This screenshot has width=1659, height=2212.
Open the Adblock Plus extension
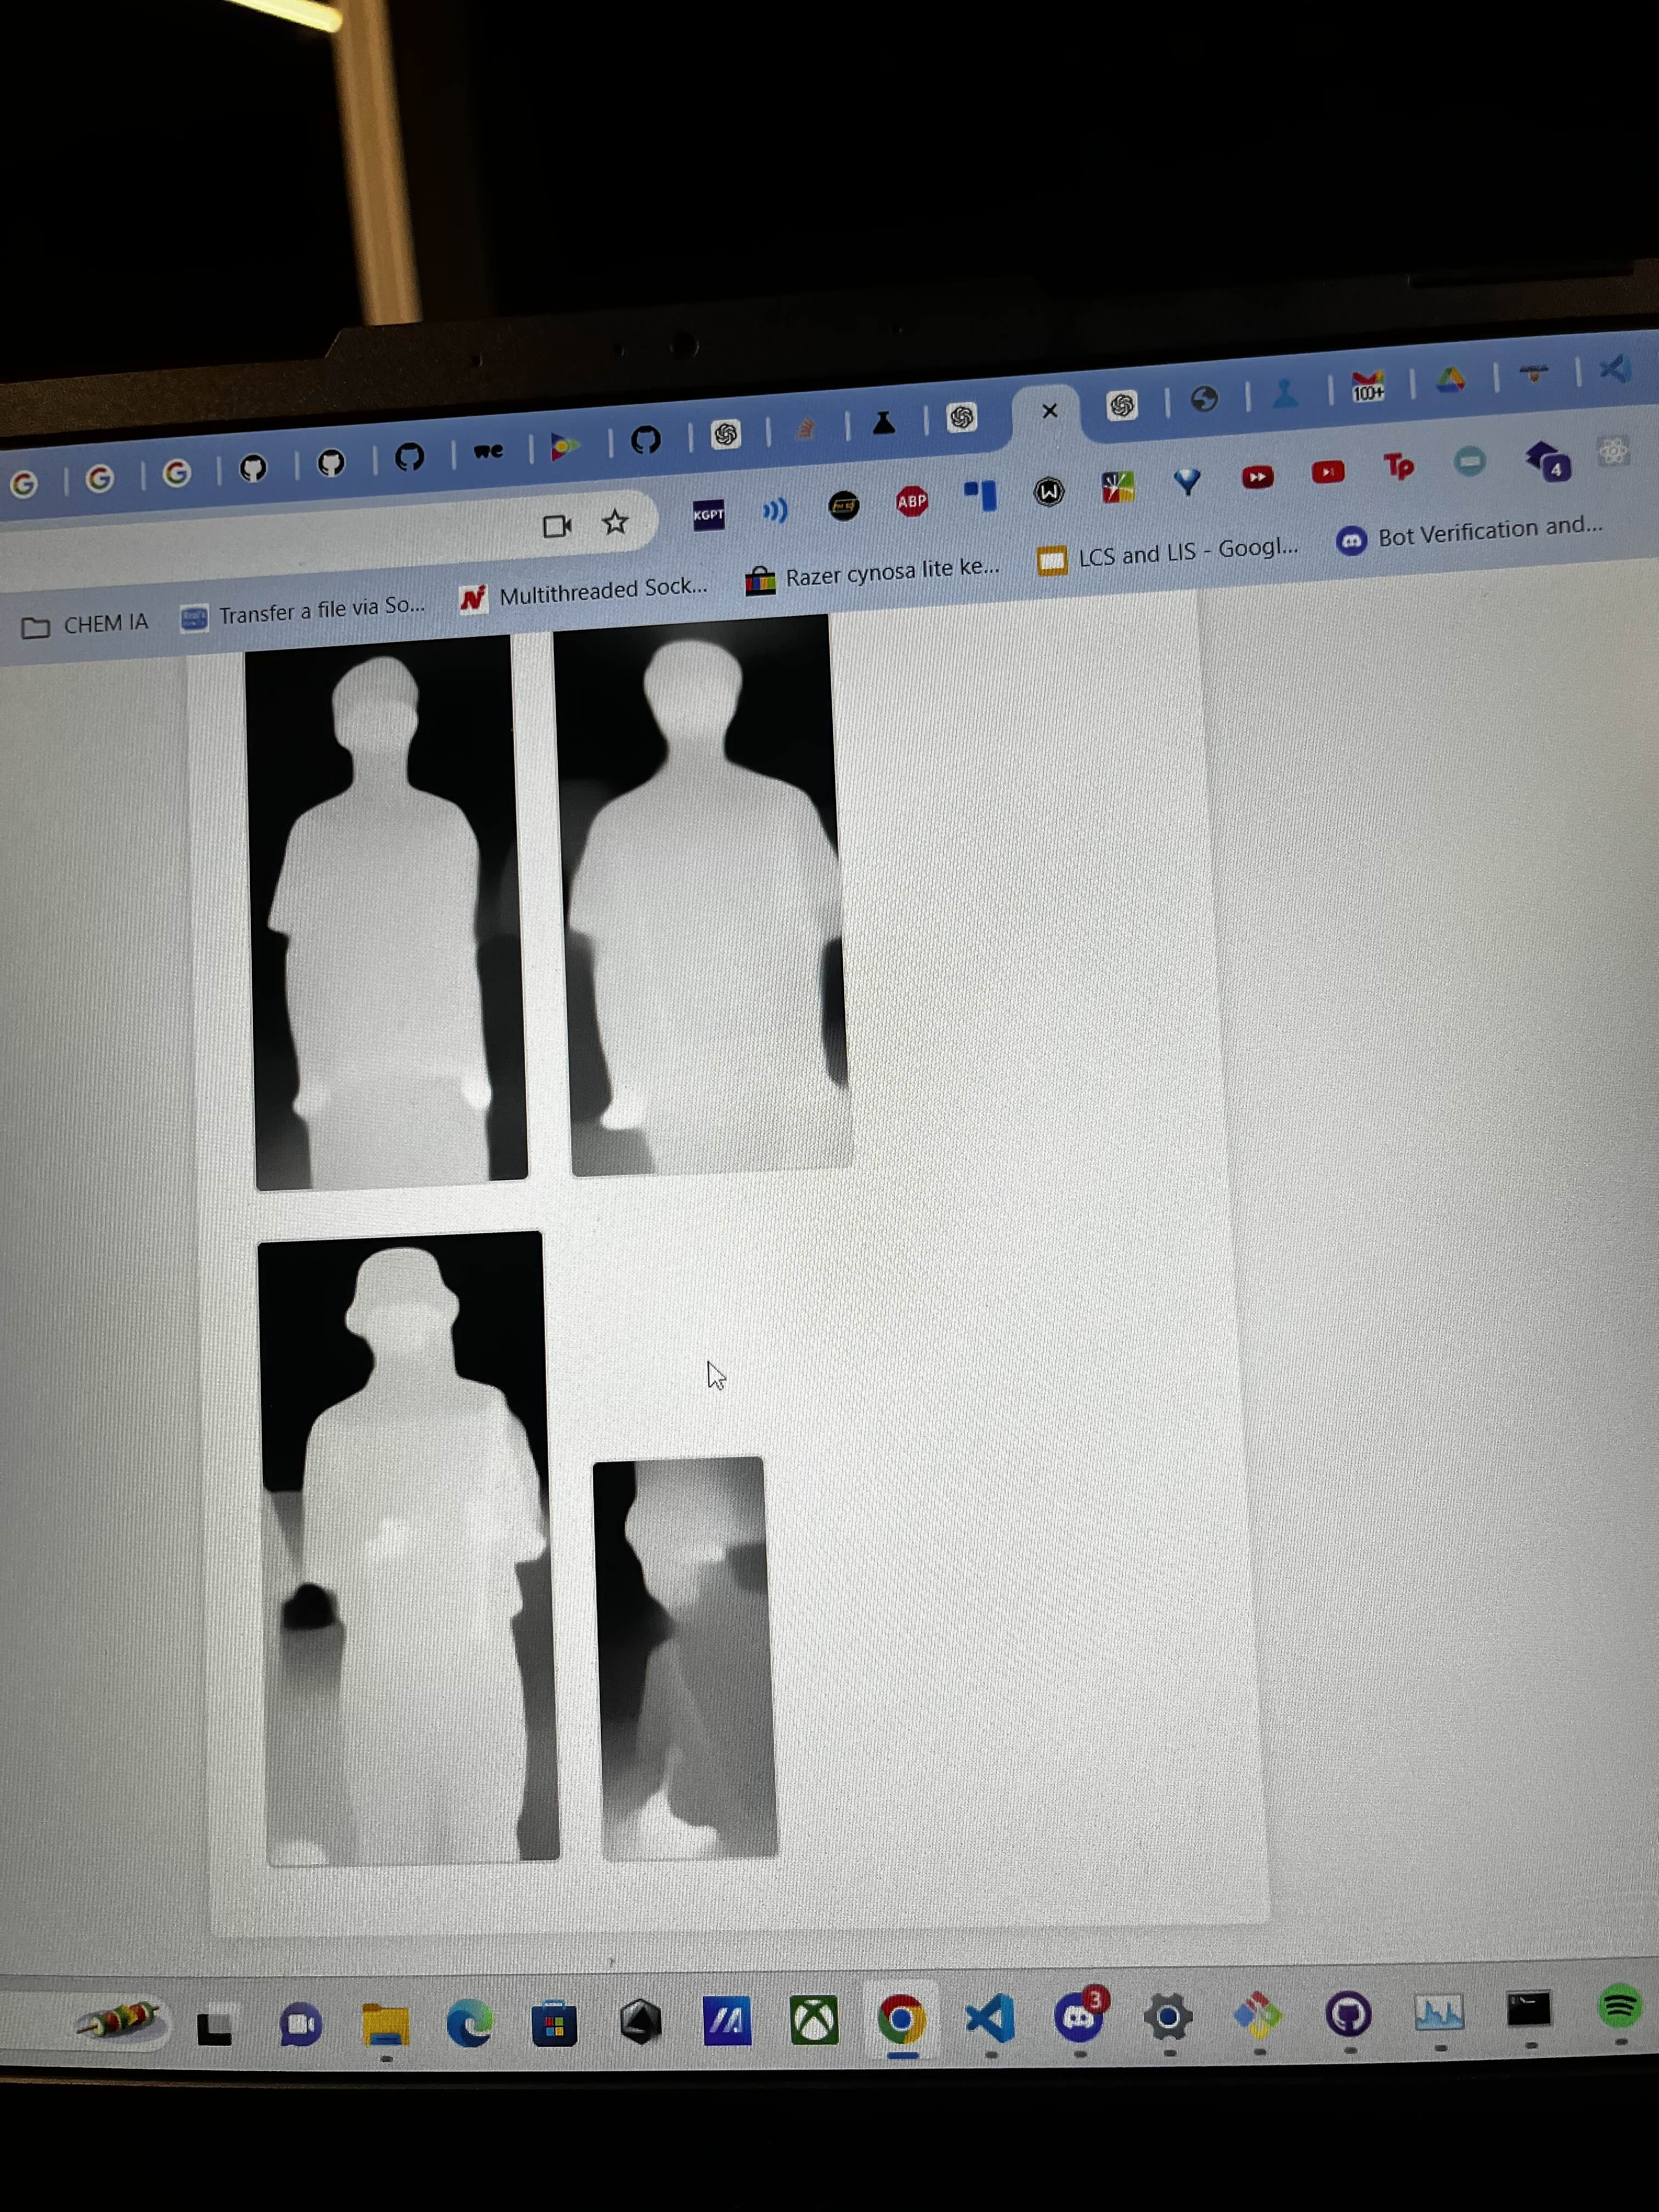click(x=911, y=502)
